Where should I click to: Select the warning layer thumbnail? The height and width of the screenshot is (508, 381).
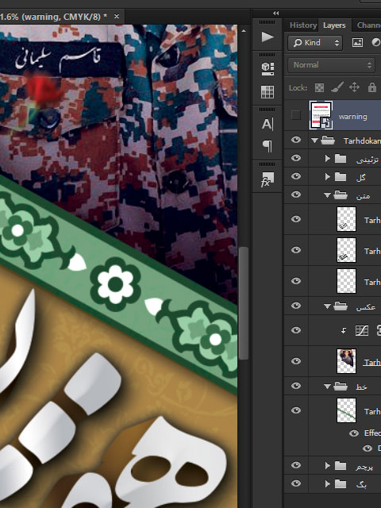(321, 115)
